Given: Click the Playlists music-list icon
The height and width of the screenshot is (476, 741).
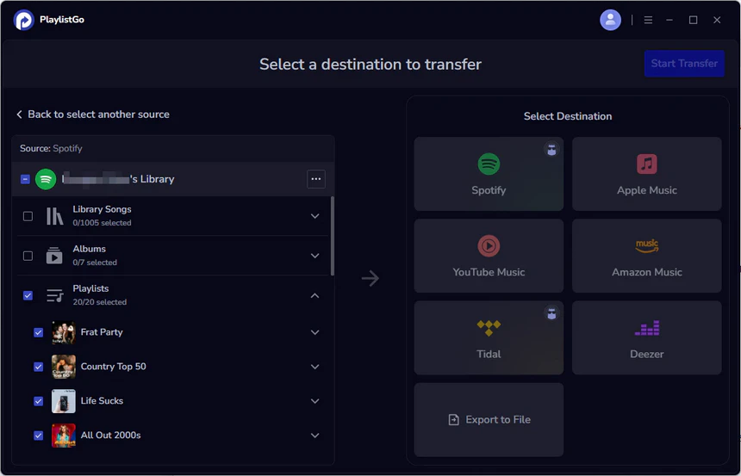Looking at the screenshot, I should click(55, 295).
